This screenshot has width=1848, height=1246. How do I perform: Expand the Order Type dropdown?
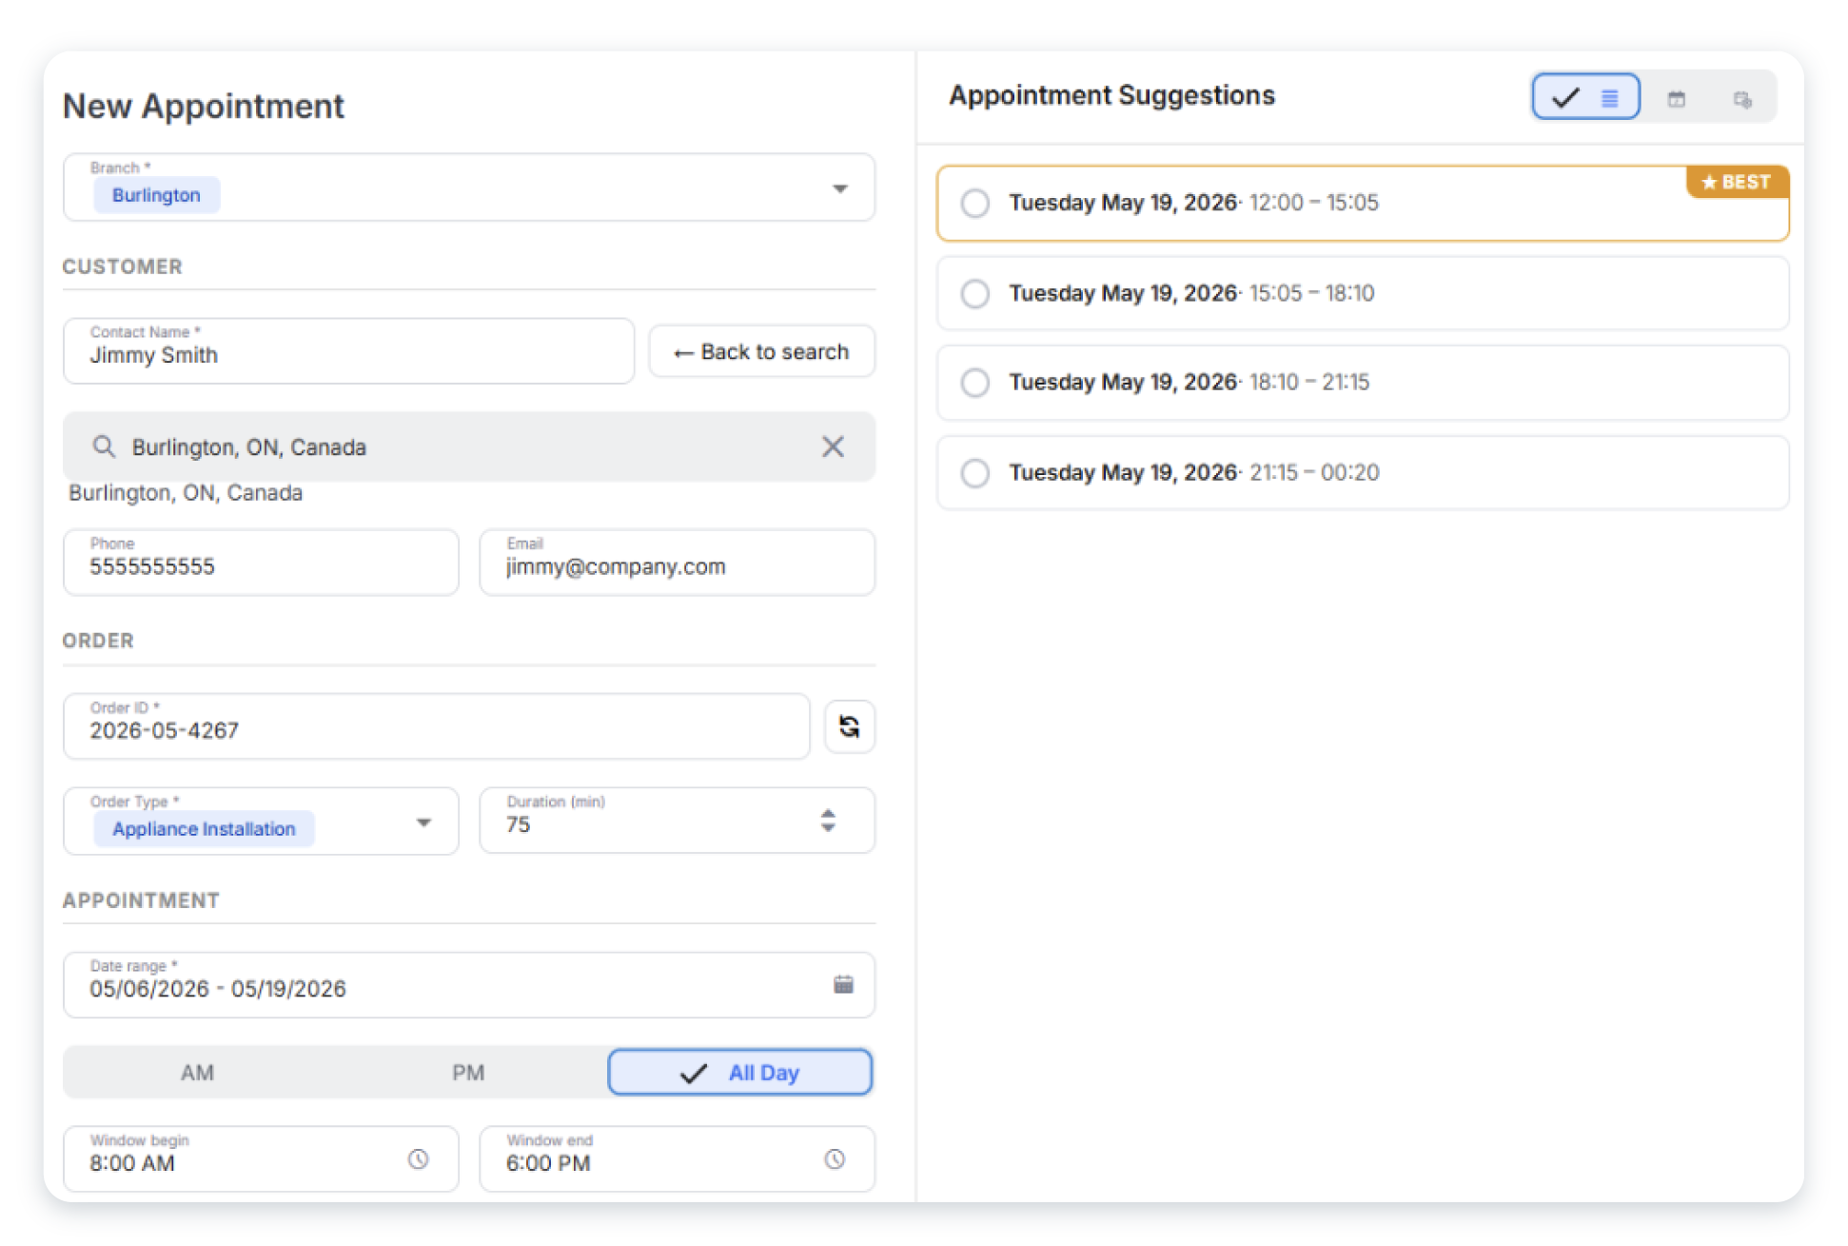423,822
